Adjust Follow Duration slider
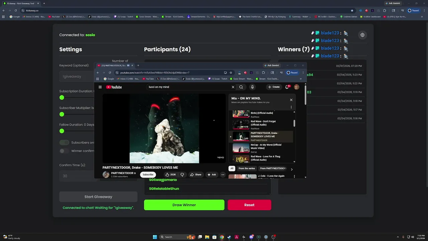 [x=62, y=131]
